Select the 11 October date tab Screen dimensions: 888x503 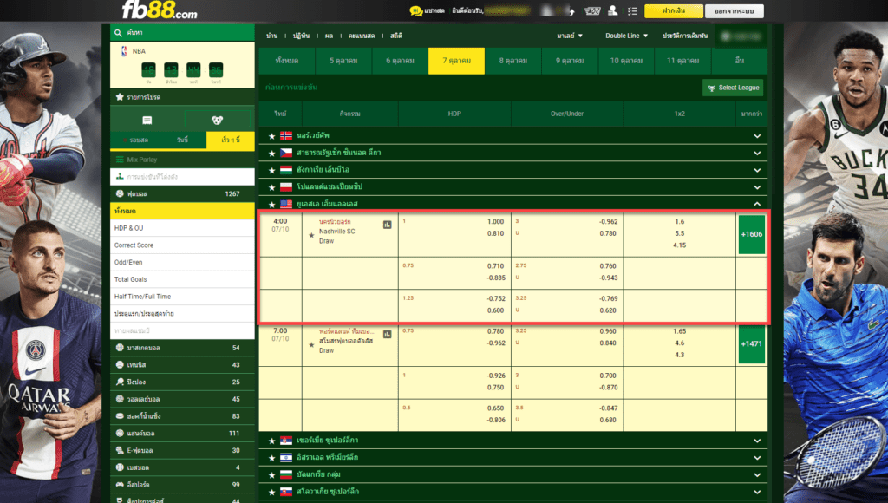pyautogui.click(x=683, y=61)
